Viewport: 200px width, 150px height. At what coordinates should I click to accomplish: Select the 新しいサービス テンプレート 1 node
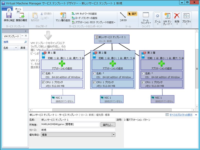[x=112, y=39]
